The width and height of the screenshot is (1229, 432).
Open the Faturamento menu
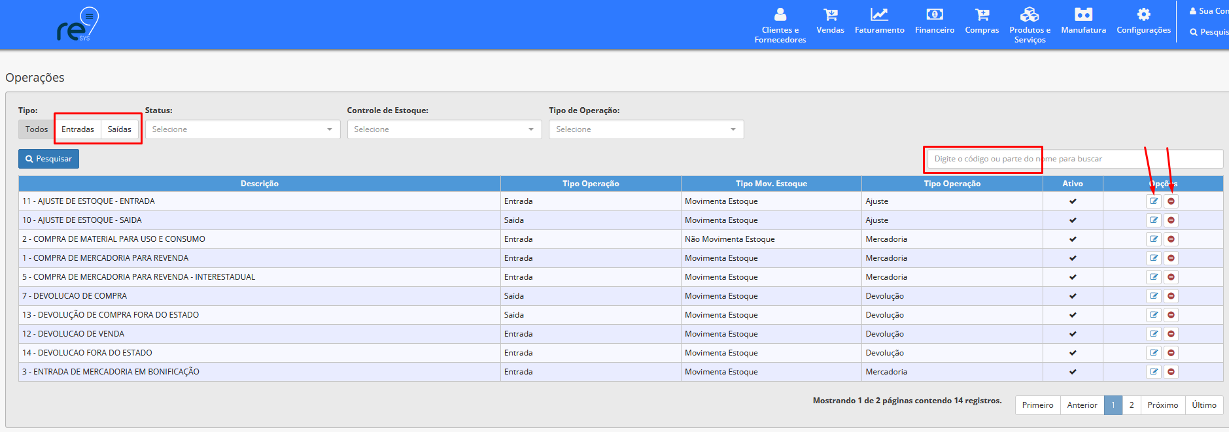coord(879,21)
